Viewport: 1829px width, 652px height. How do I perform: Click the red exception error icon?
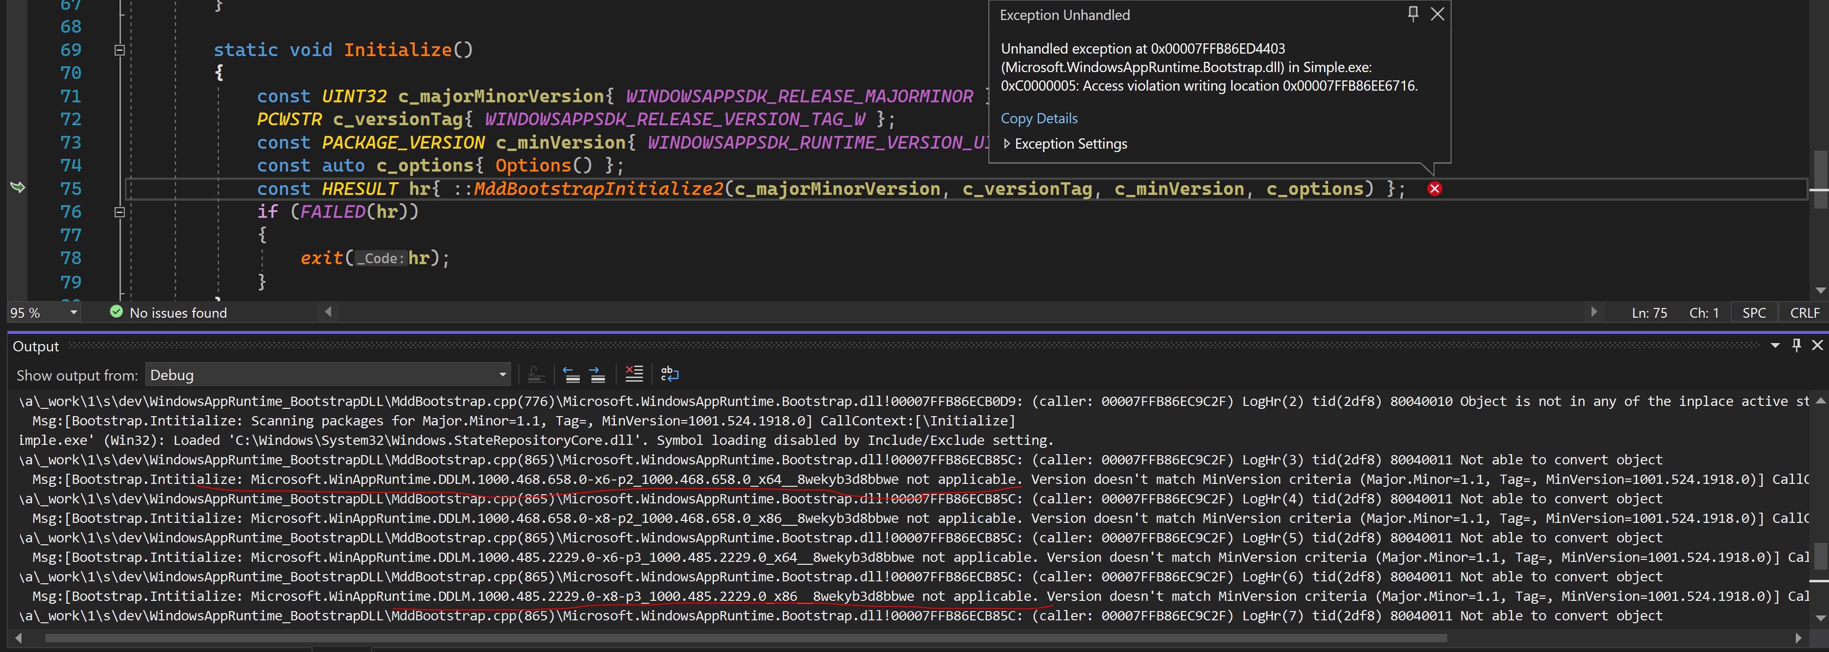tap(1434, 189)
